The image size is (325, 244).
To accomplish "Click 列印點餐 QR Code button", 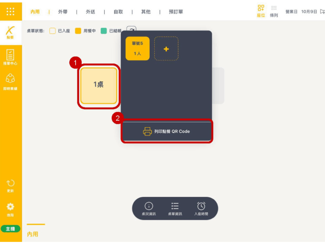I will click(x=167, y=131).
